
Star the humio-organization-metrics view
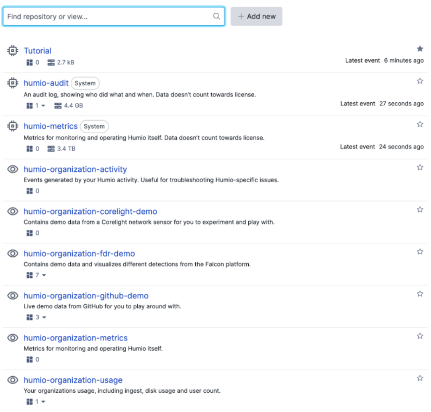pos(420,336)
